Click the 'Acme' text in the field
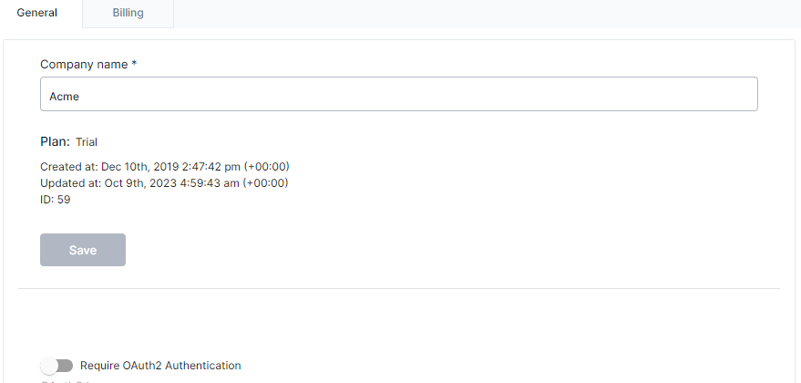 [59, 95]
